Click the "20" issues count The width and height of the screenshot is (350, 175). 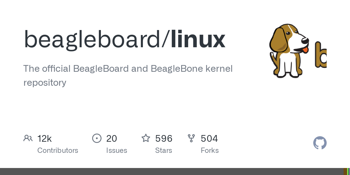[x=112, y=139]
